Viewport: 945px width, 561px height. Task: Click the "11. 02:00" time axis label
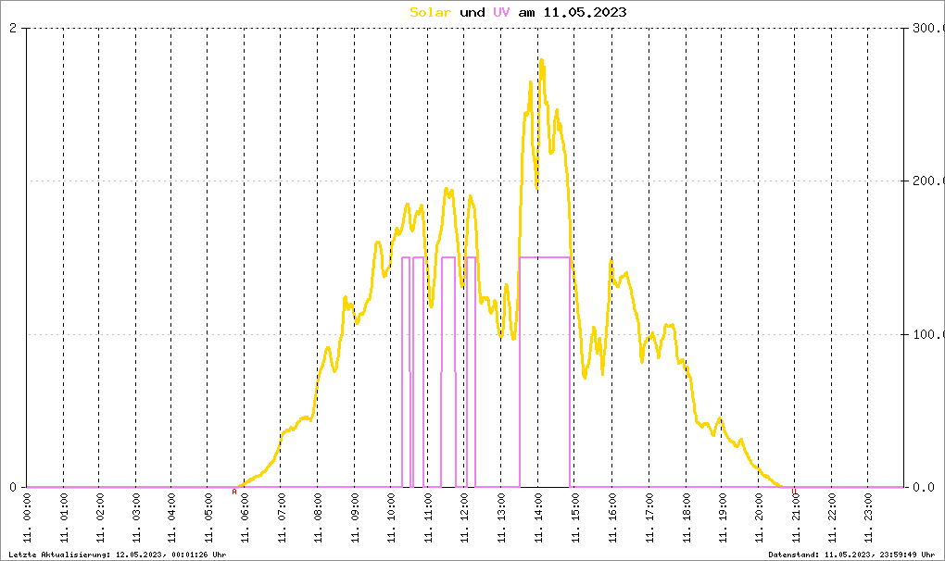99,517
